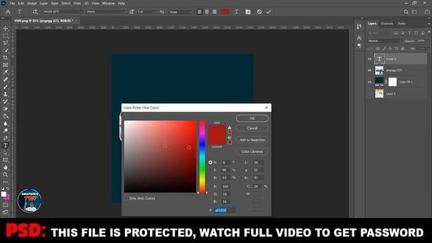Select the Hand tool
Image resolution: width=432 pixels, height=243 pixels.
click(5, 167)
